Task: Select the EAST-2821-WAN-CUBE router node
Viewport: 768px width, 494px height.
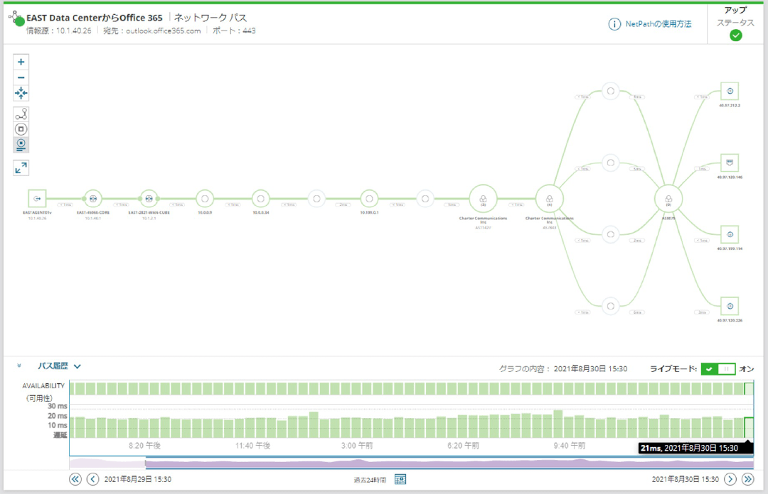Action: click(x=149, y=199)
